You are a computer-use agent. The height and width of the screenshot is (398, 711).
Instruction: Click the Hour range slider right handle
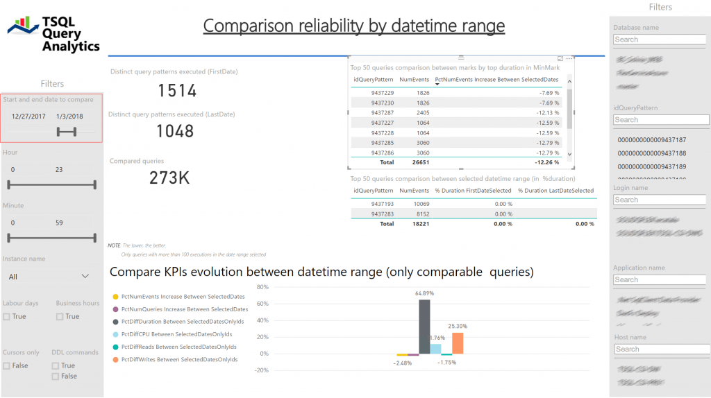coord(94,185)
